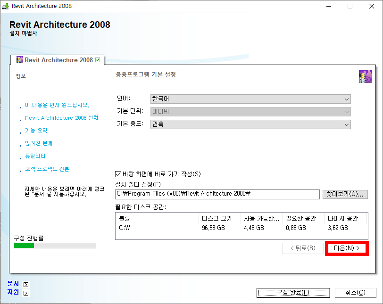This screenshot has width=383, height=304.
Task: Toggle the checkbox on the Revit Architecture 2008 tab
Action: [x=98, y=60]
